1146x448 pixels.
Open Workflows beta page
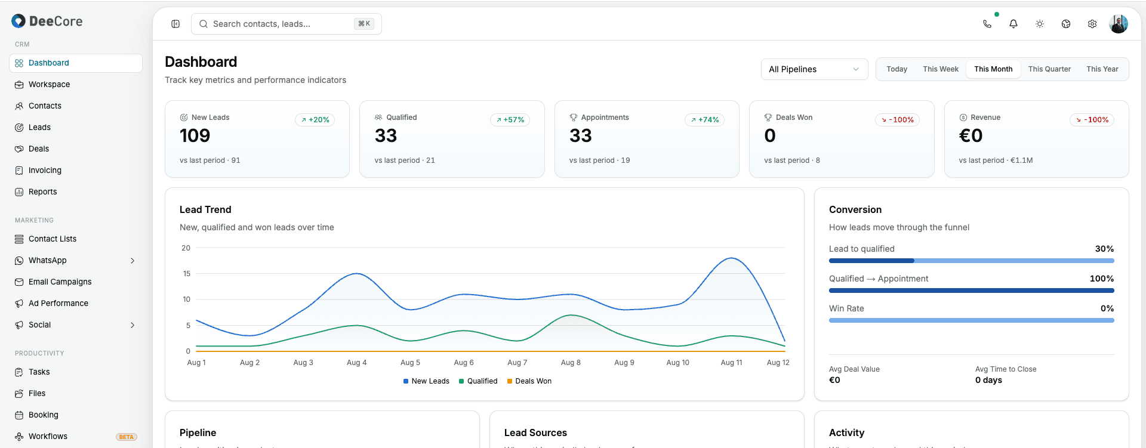76,437
